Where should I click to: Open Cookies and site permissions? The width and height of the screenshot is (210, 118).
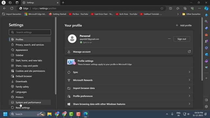tap(30, 71)
